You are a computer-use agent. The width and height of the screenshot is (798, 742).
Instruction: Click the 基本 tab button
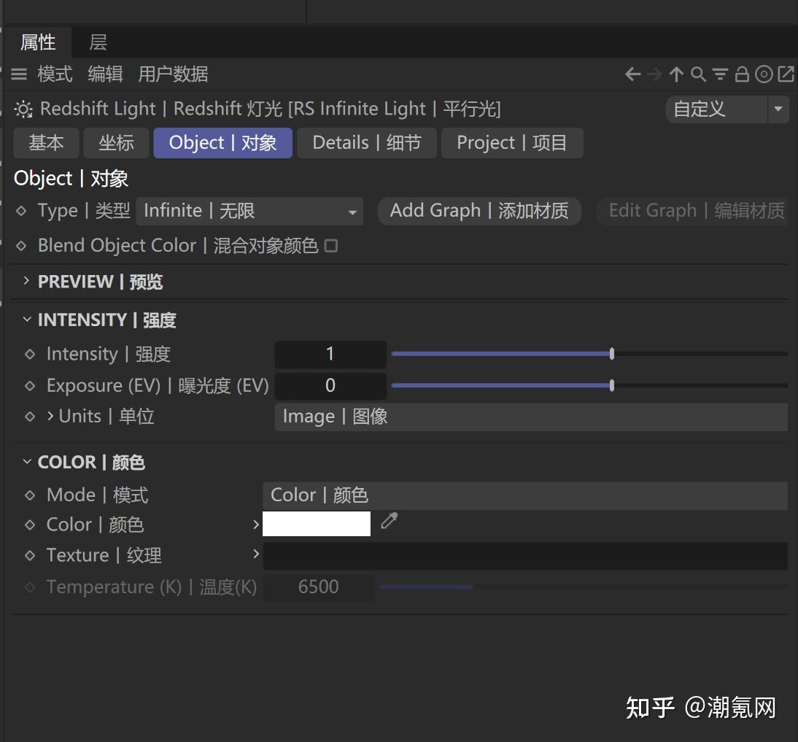pyautogui.click(x=46, y=143)
